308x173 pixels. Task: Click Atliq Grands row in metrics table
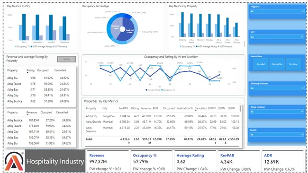pyautogui.click(x=162, y=121)
